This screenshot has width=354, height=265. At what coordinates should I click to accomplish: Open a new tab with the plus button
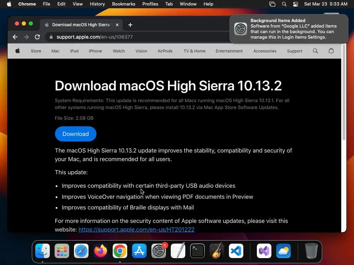130,25
